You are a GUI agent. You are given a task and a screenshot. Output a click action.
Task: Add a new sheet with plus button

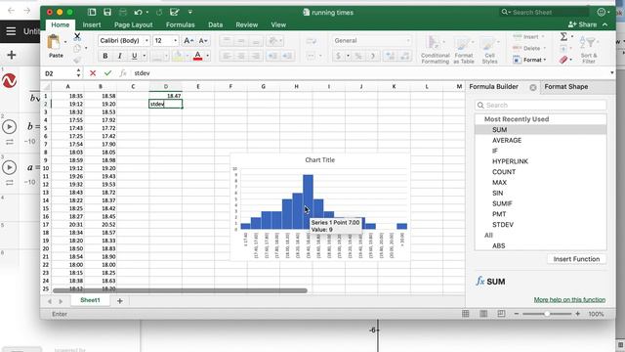pos(119,301)
